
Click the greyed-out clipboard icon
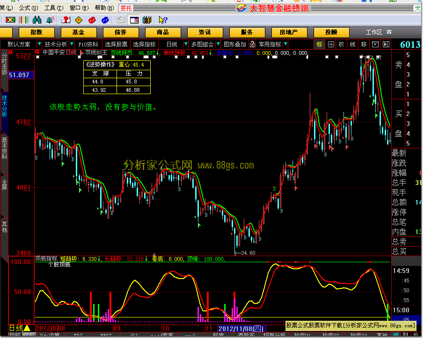point(121,20)
